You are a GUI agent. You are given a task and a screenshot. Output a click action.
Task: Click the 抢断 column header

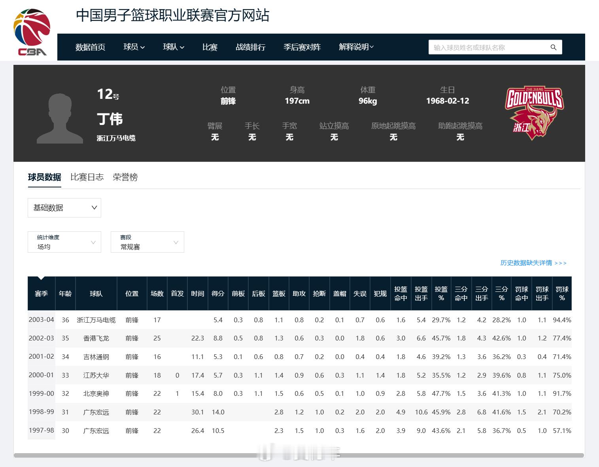(319, 293)
